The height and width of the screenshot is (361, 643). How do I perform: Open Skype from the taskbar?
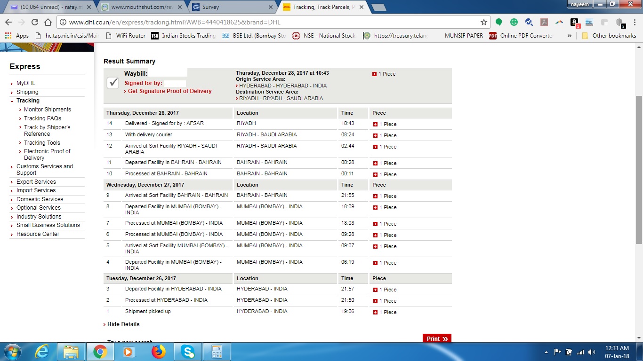187,352
